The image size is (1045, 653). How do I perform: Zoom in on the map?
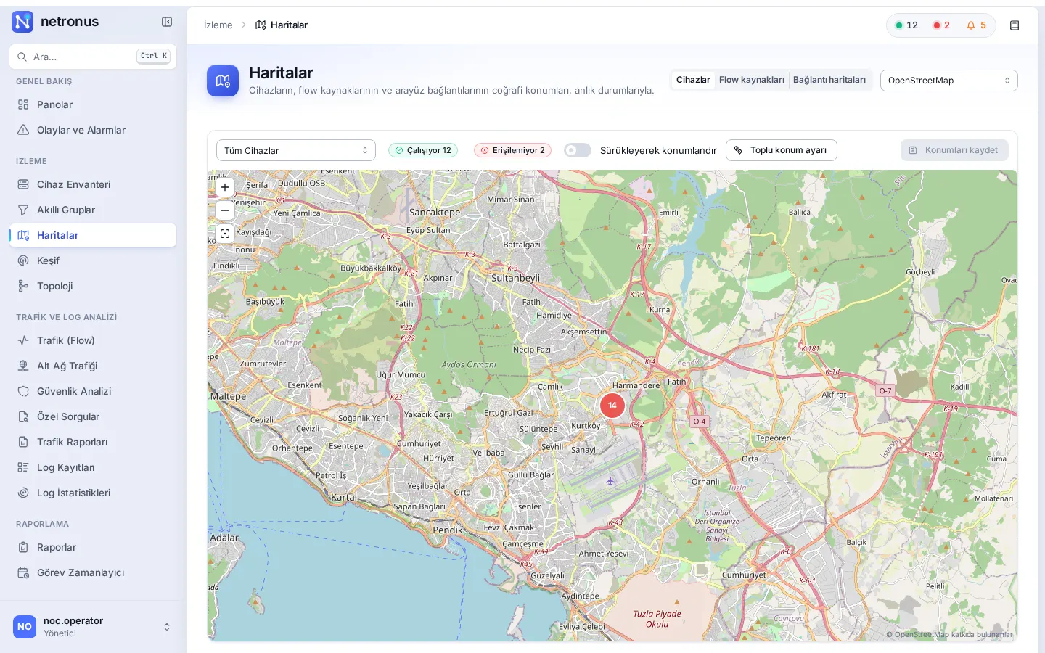click(x=225, y=187)
